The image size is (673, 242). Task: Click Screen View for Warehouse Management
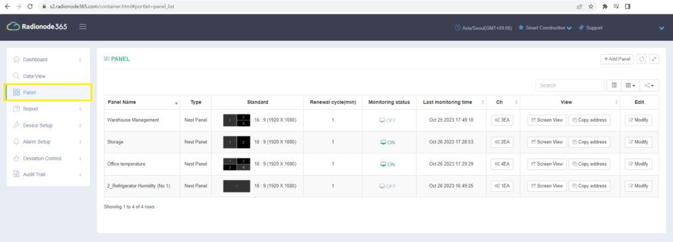(547, 120)
